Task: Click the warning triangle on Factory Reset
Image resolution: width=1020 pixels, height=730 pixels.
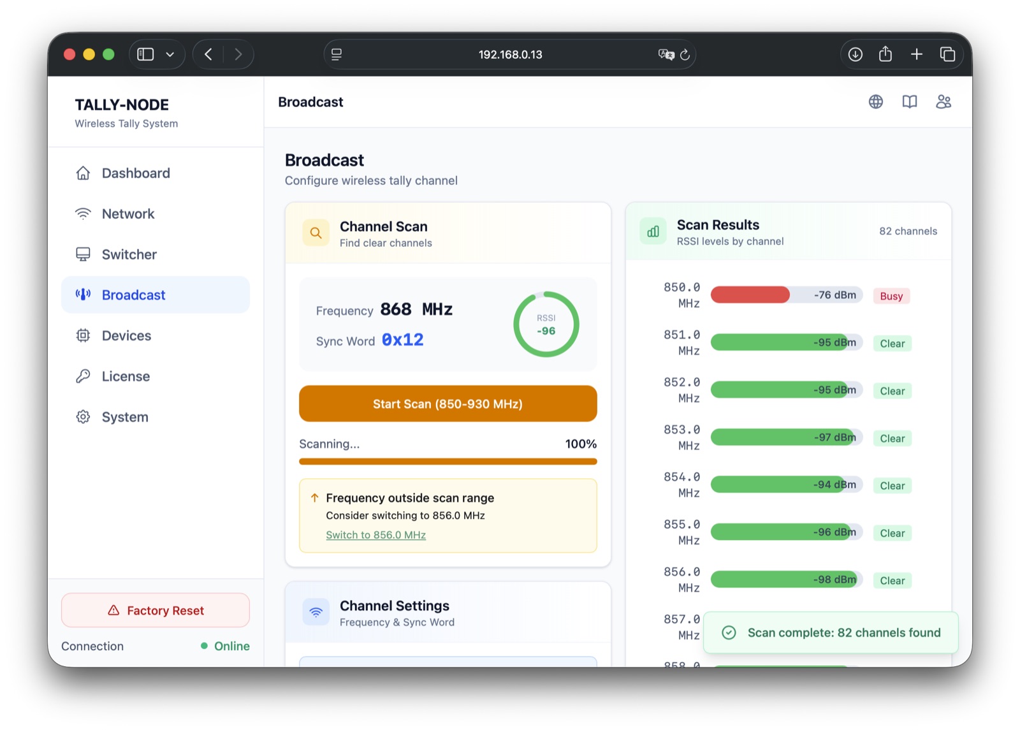Action: 113,611
